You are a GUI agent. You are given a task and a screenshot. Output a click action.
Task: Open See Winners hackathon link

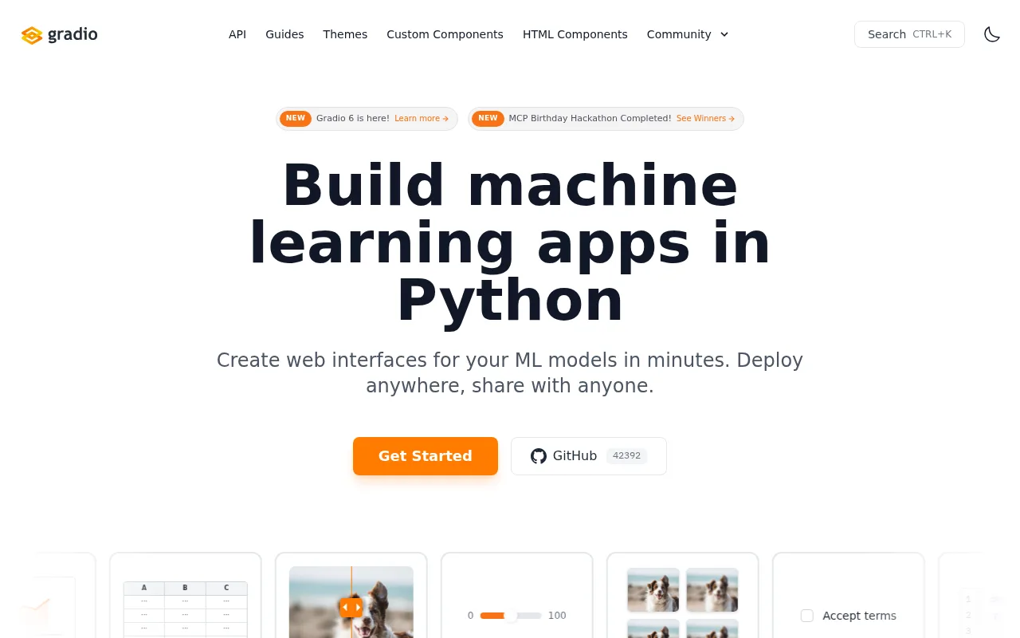[705, 119]
